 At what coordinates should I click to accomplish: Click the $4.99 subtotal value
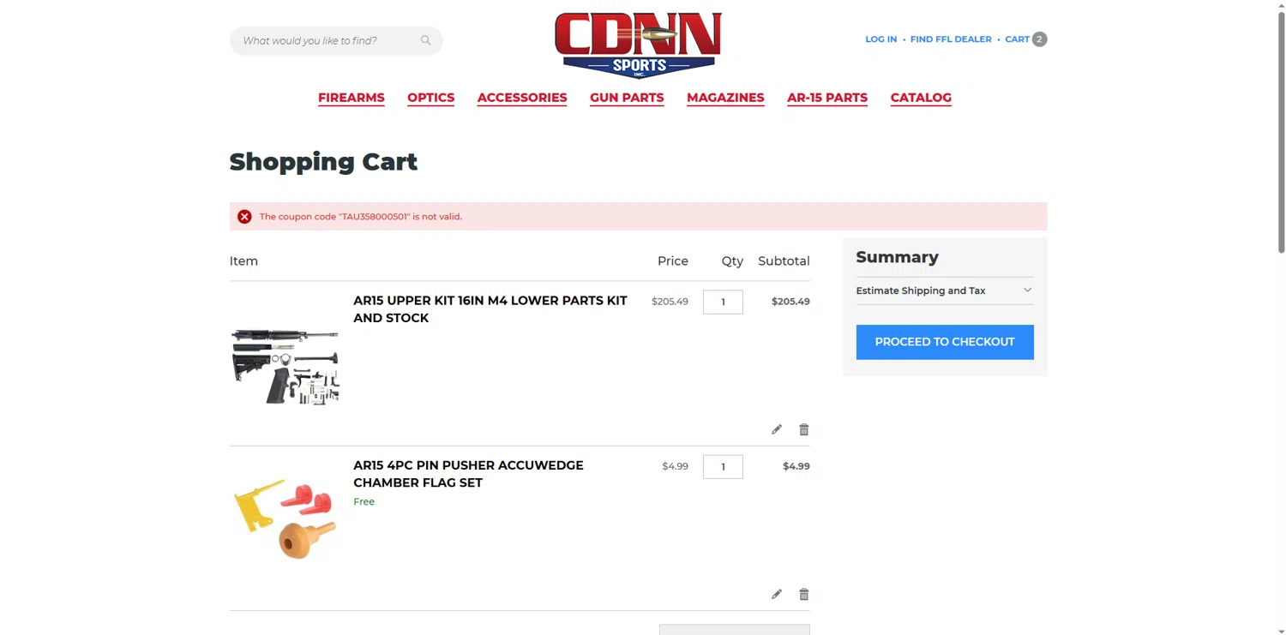click(796, 466)
